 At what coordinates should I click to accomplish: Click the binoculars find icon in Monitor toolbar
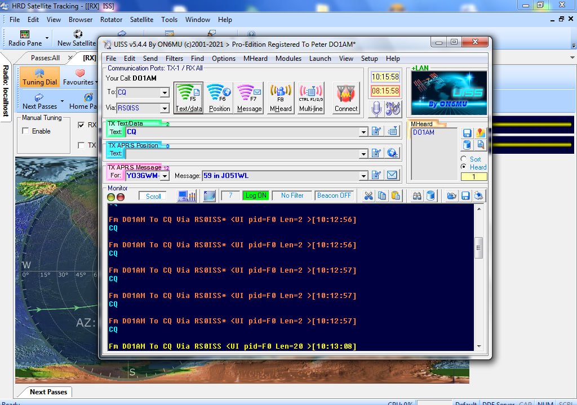(x=417, y=195)
